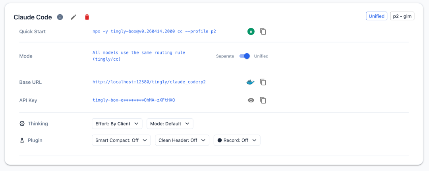The image size is (429, 171).
Task: Edit Claude Code with the pencil icon
Action: point(73,17)
